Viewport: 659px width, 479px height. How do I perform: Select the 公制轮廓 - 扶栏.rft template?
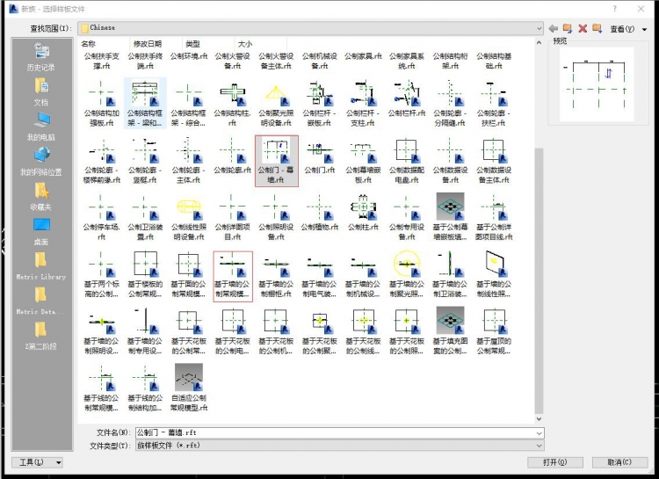pos(494,104)
